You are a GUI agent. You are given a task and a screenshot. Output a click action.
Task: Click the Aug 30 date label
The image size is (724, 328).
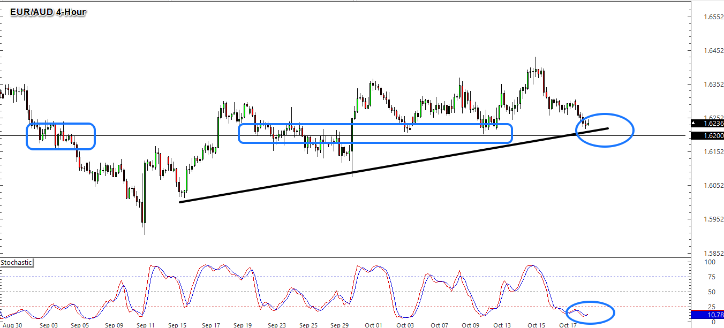[x=11, y=325]
